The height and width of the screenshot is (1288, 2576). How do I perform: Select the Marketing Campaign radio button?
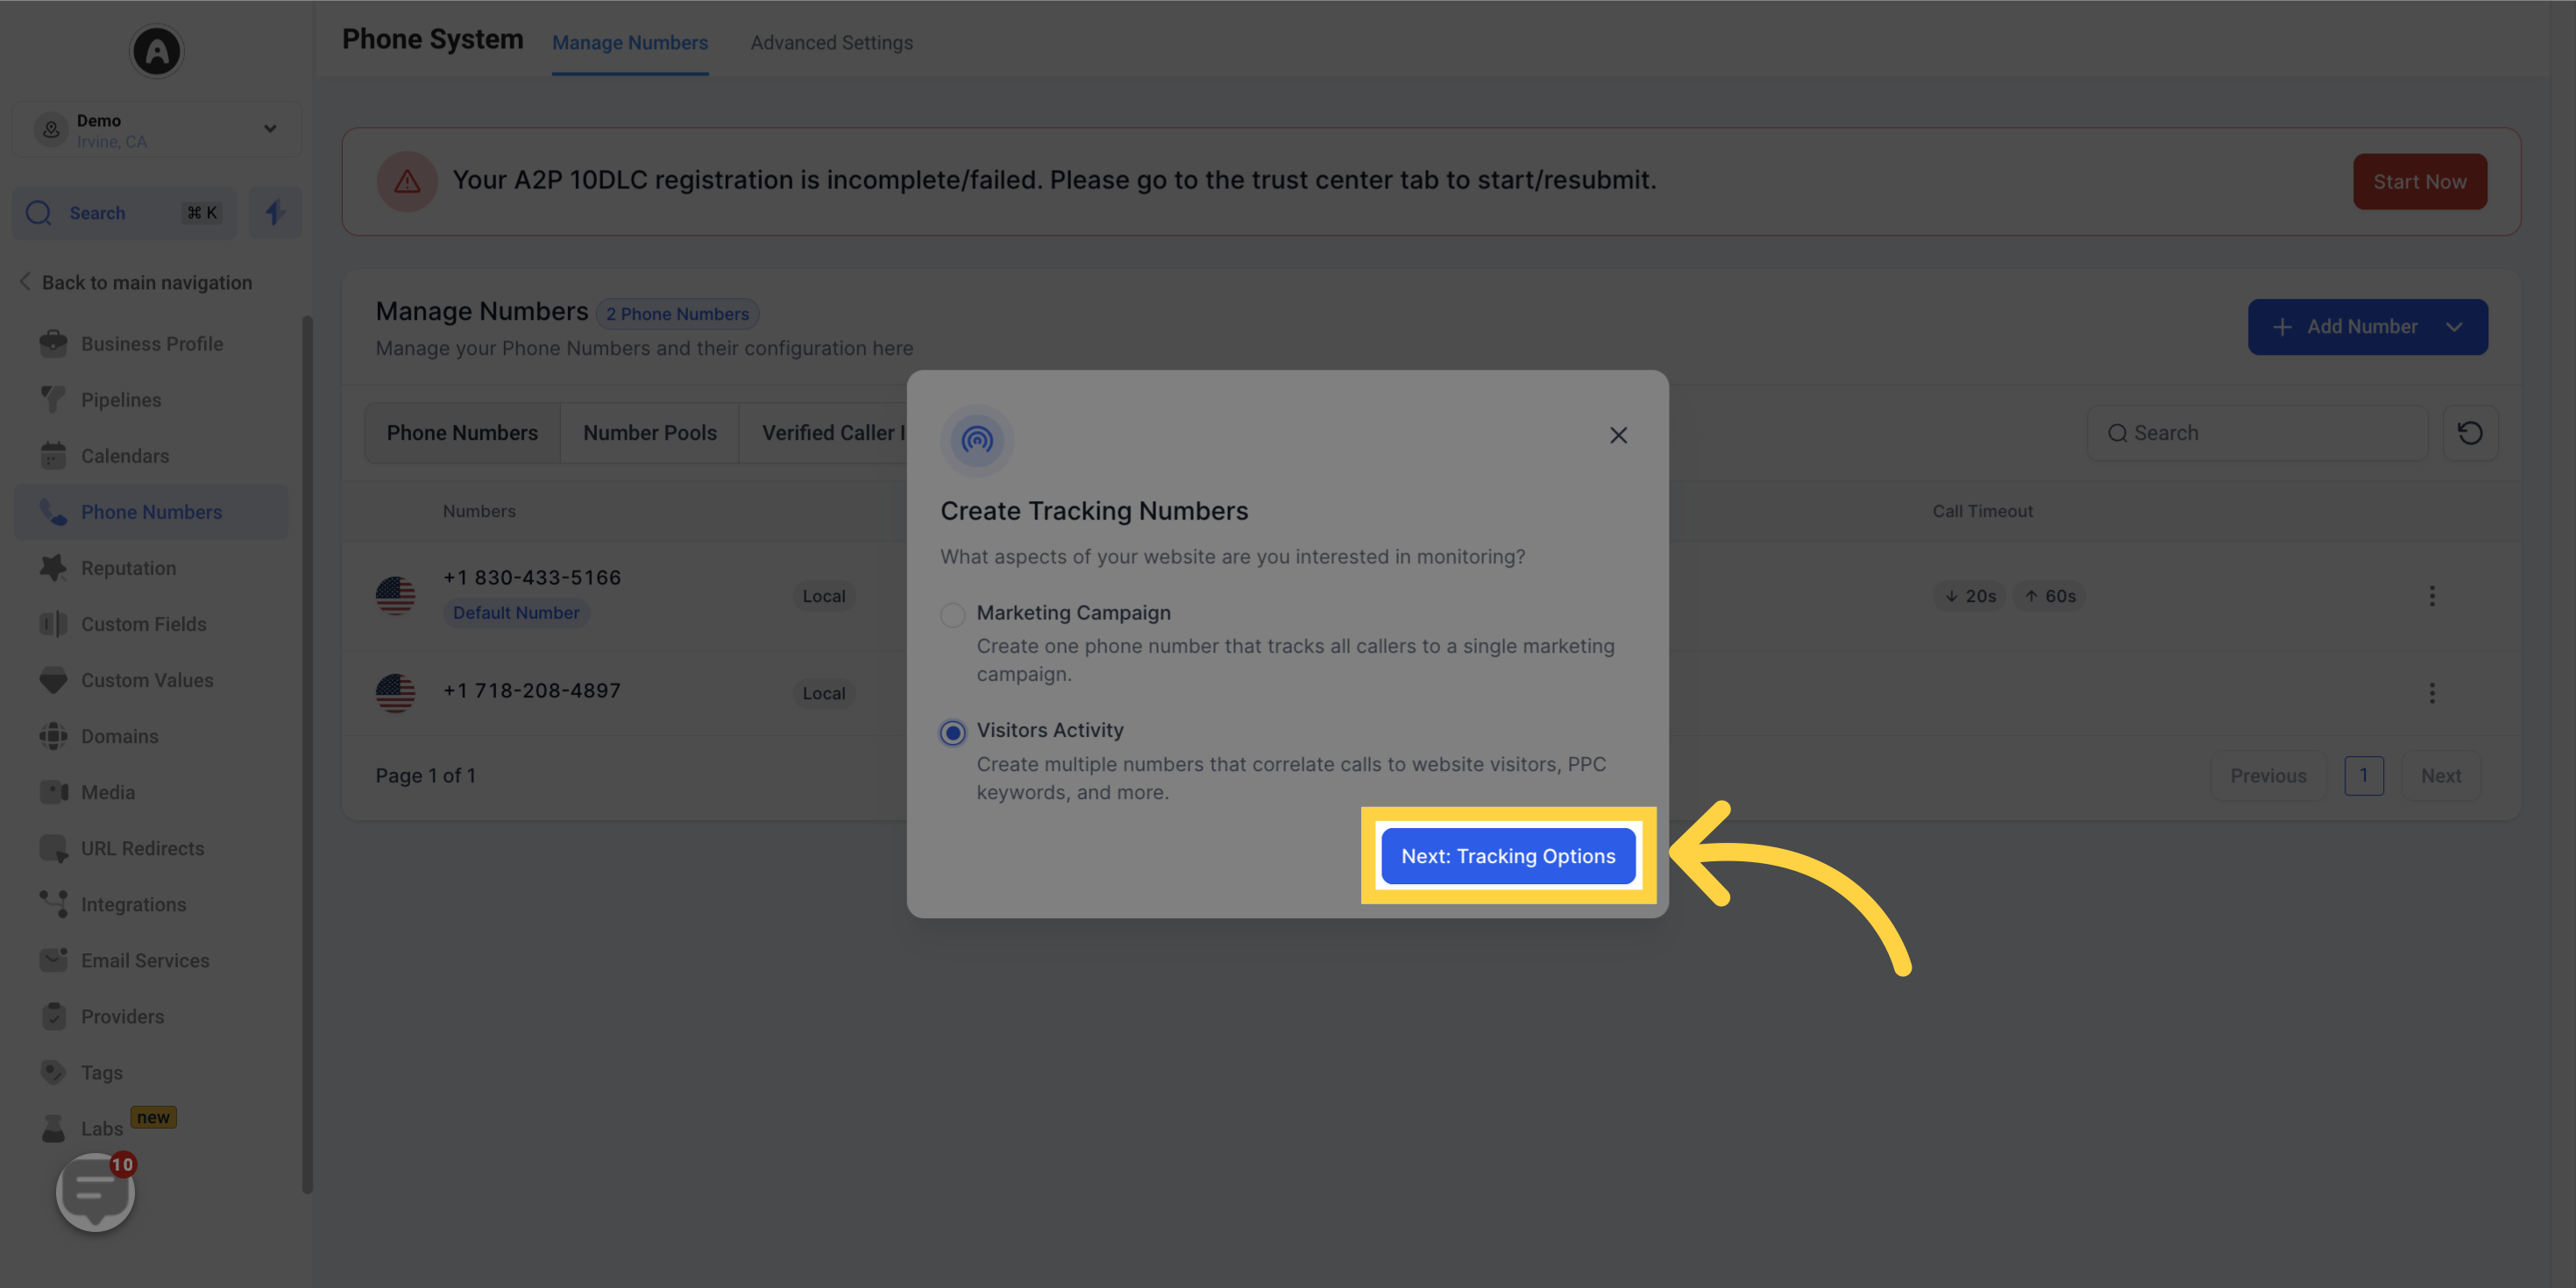point(951,614)
